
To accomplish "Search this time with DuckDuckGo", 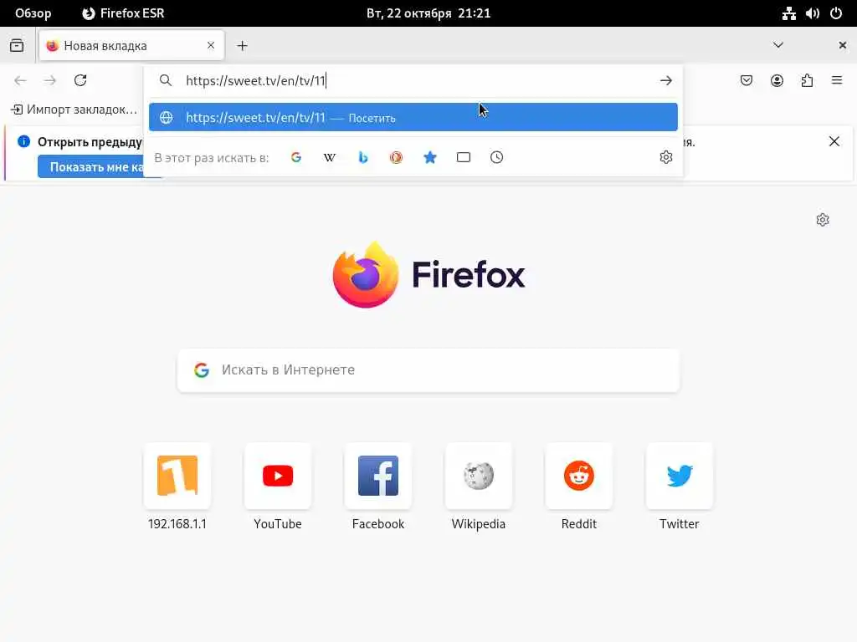I will coord(396,158).
